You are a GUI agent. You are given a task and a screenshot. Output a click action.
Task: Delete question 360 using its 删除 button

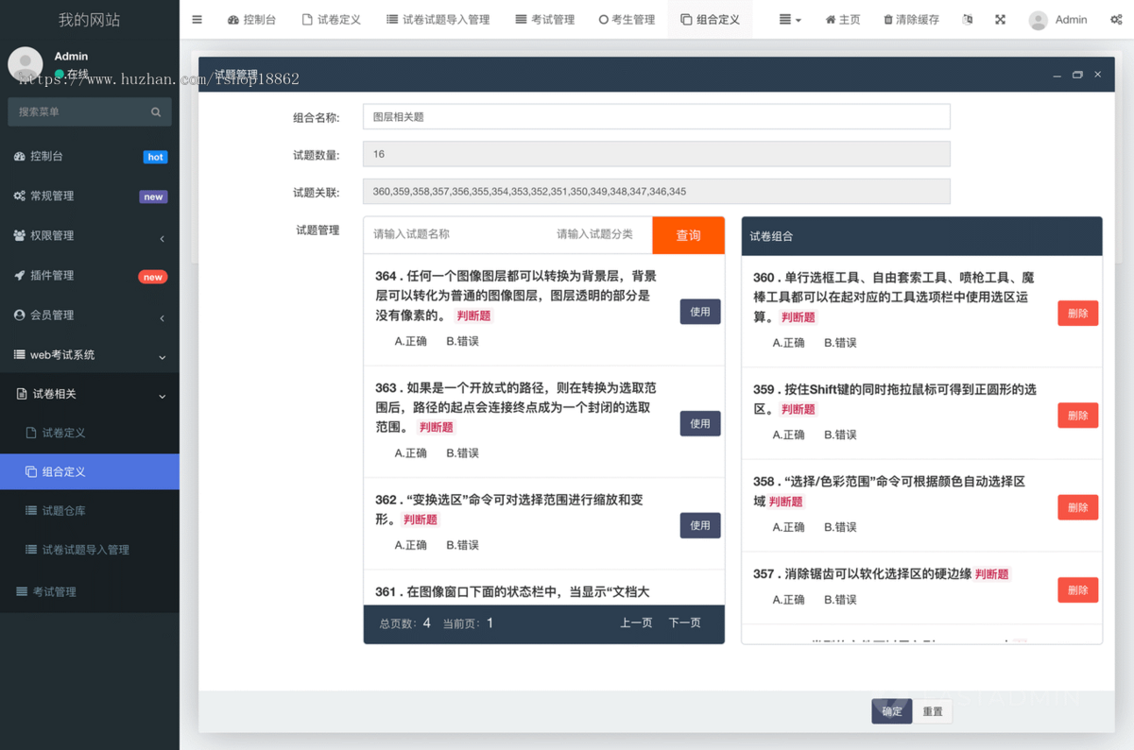pyautogui.click(x=1077, y=312)
